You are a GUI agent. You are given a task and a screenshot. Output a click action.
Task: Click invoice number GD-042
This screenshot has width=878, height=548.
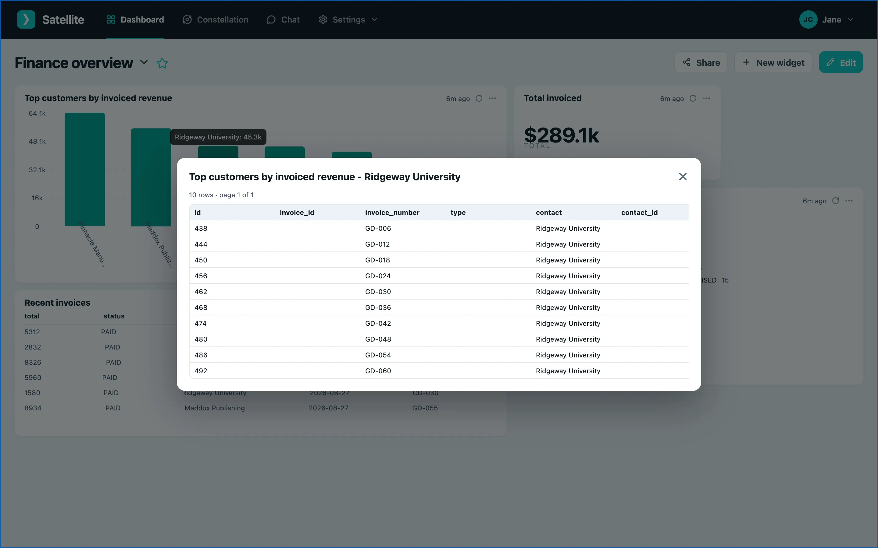378,323
